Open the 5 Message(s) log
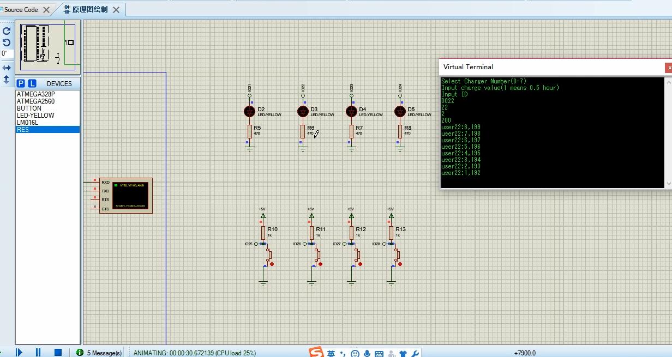 pyautogui.click(x=99, y=353)
